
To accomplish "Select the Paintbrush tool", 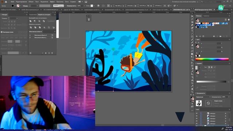I will coord(192,40).
